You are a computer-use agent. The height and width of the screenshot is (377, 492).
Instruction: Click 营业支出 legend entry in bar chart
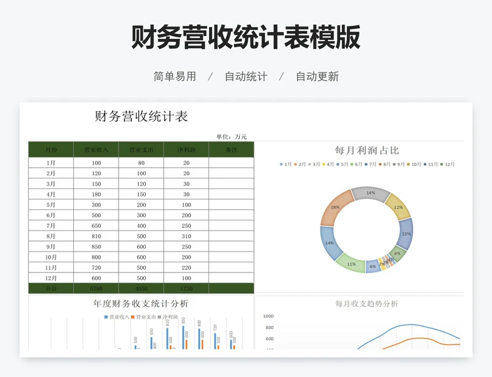pyautogui.click(x=143, y=317)
